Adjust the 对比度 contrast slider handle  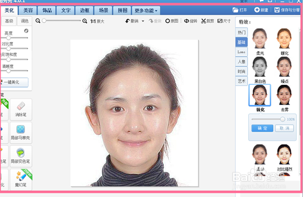(x=8, y=48)
